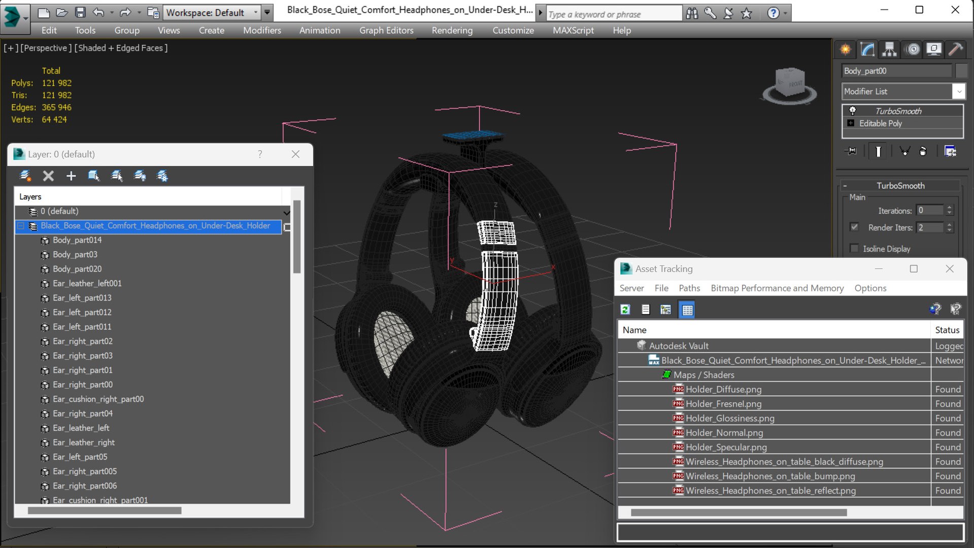Open Bitmap Performance and Memory menu

click(x=777, y=288)
